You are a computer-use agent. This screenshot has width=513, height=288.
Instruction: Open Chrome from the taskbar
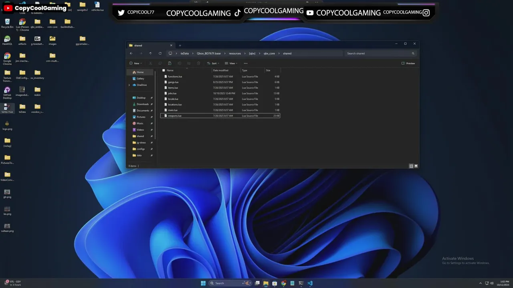click(283, 283)
